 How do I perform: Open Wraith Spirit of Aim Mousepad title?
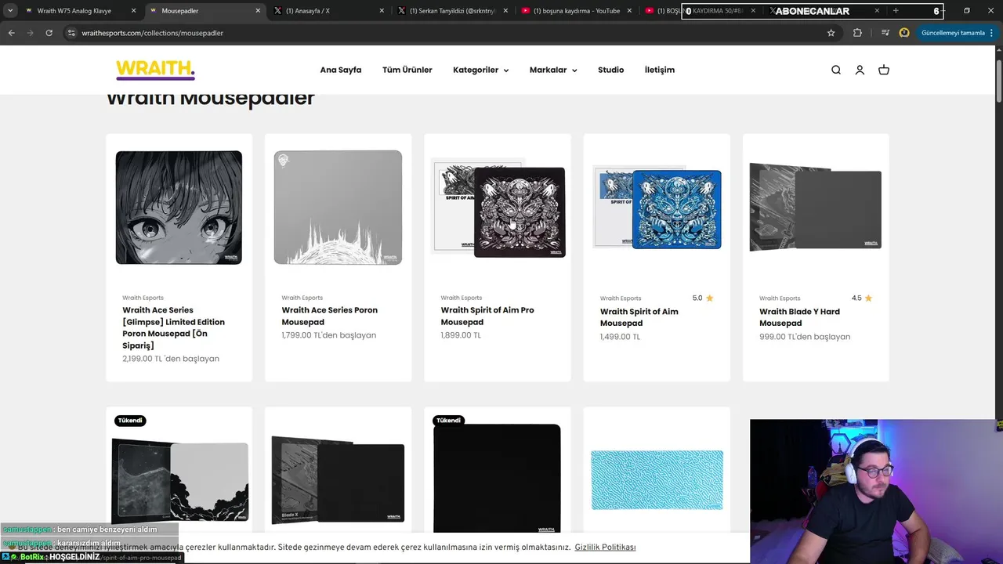pyautogui.click(x=639, y=317)
